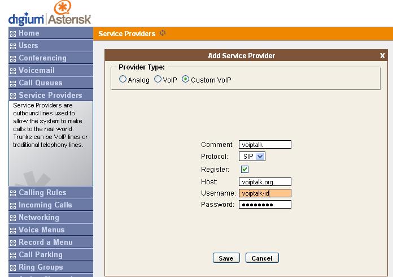The height and width of the screenshot is (277, 393).
Task: Click the Service Providers description text
Action: pyautogui.click(x=50, y=125)
